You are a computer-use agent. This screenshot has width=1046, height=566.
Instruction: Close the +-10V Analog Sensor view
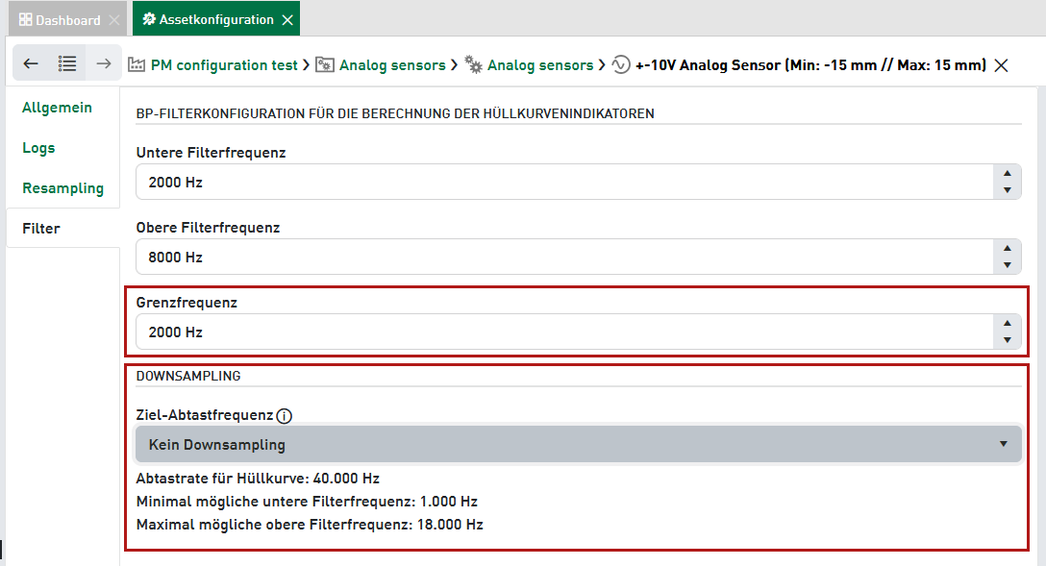click(1002, 65)
